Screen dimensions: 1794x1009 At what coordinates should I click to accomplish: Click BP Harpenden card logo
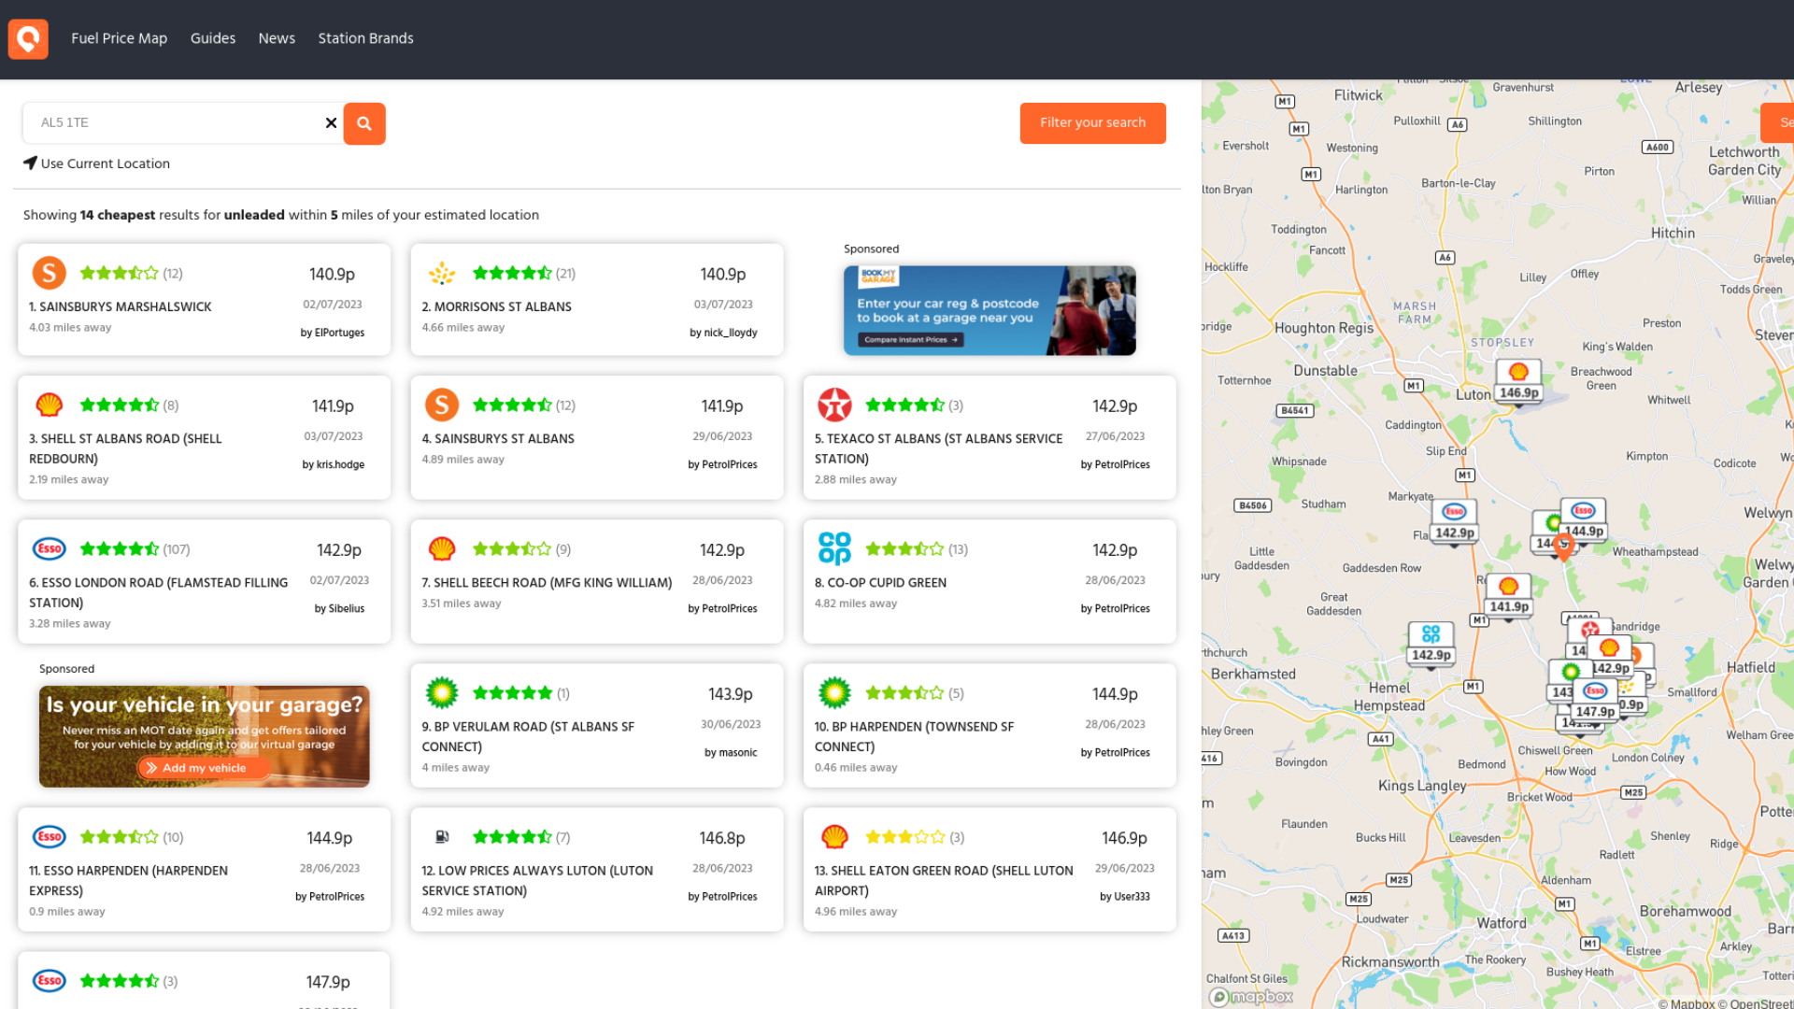[834, 692]
